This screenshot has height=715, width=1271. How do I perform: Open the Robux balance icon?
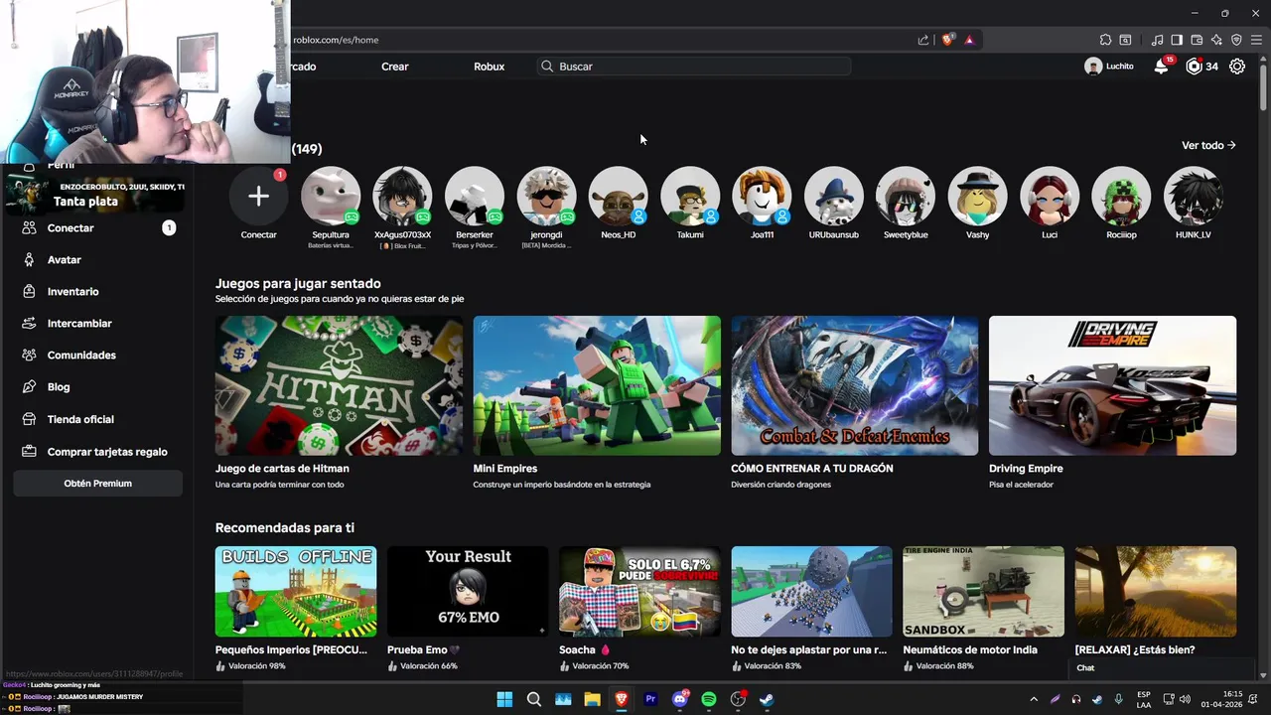click(1194, 67)
